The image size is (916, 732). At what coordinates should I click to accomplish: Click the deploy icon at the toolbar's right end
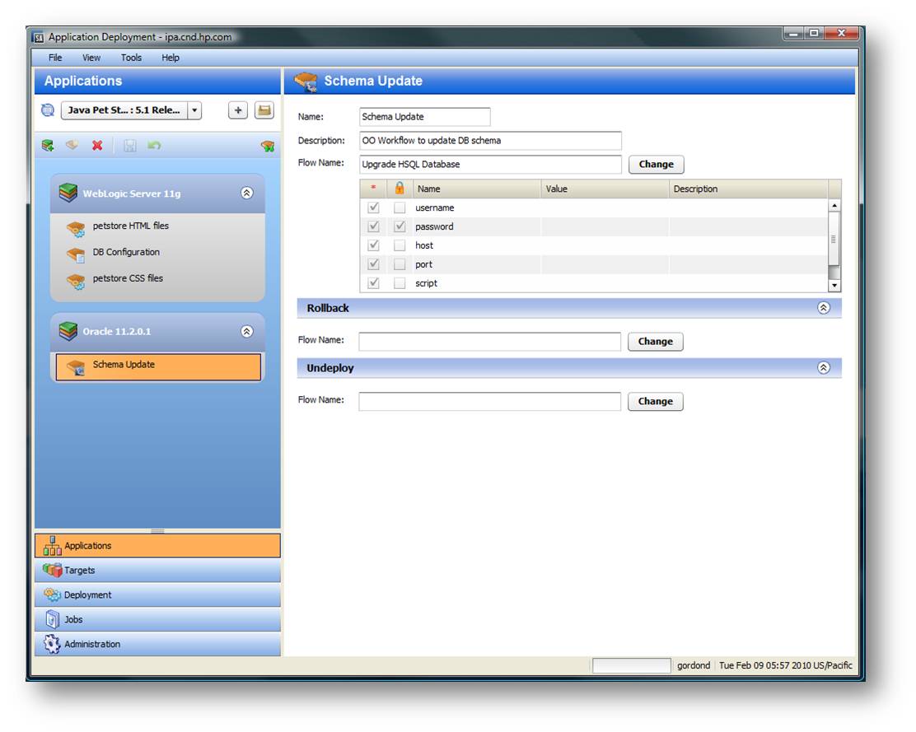pos(268,146)
